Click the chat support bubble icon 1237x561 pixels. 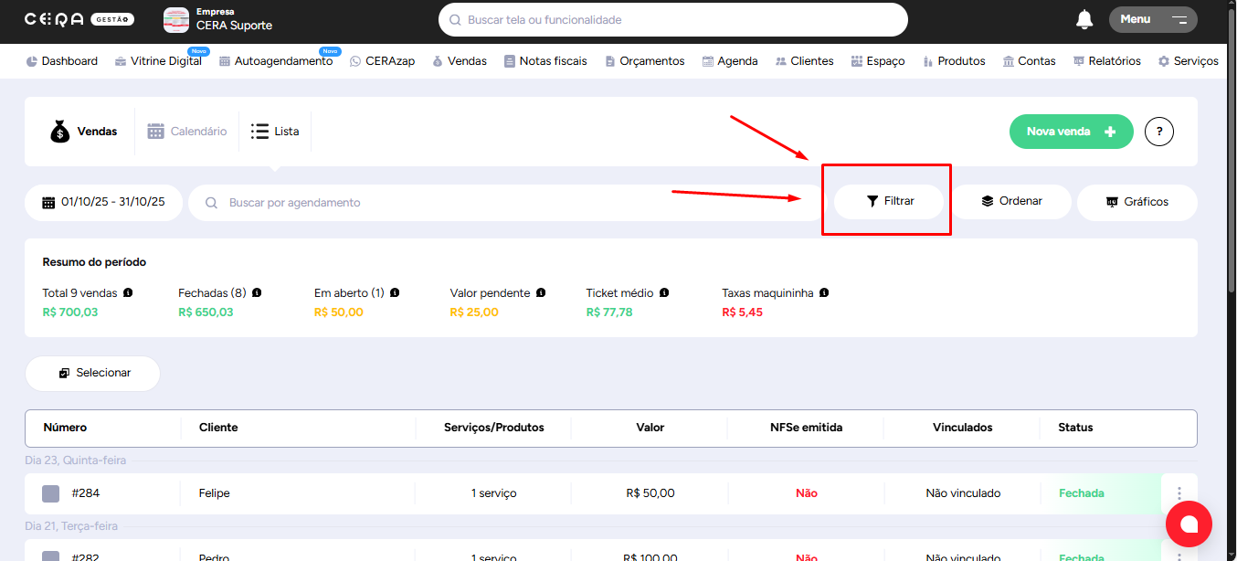click(1188, 524)
